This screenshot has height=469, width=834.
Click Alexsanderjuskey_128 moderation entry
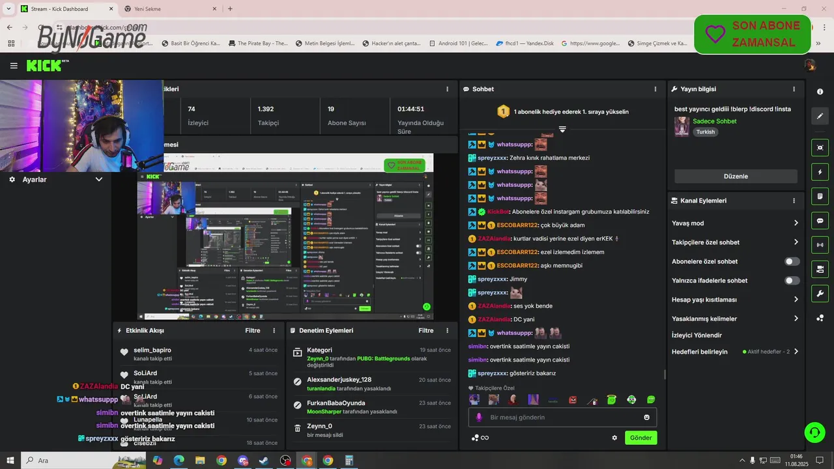point(339,380)
